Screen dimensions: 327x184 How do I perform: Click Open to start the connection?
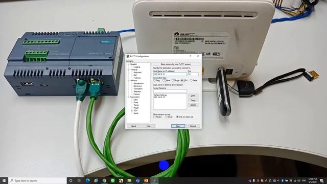pos(178,126)
